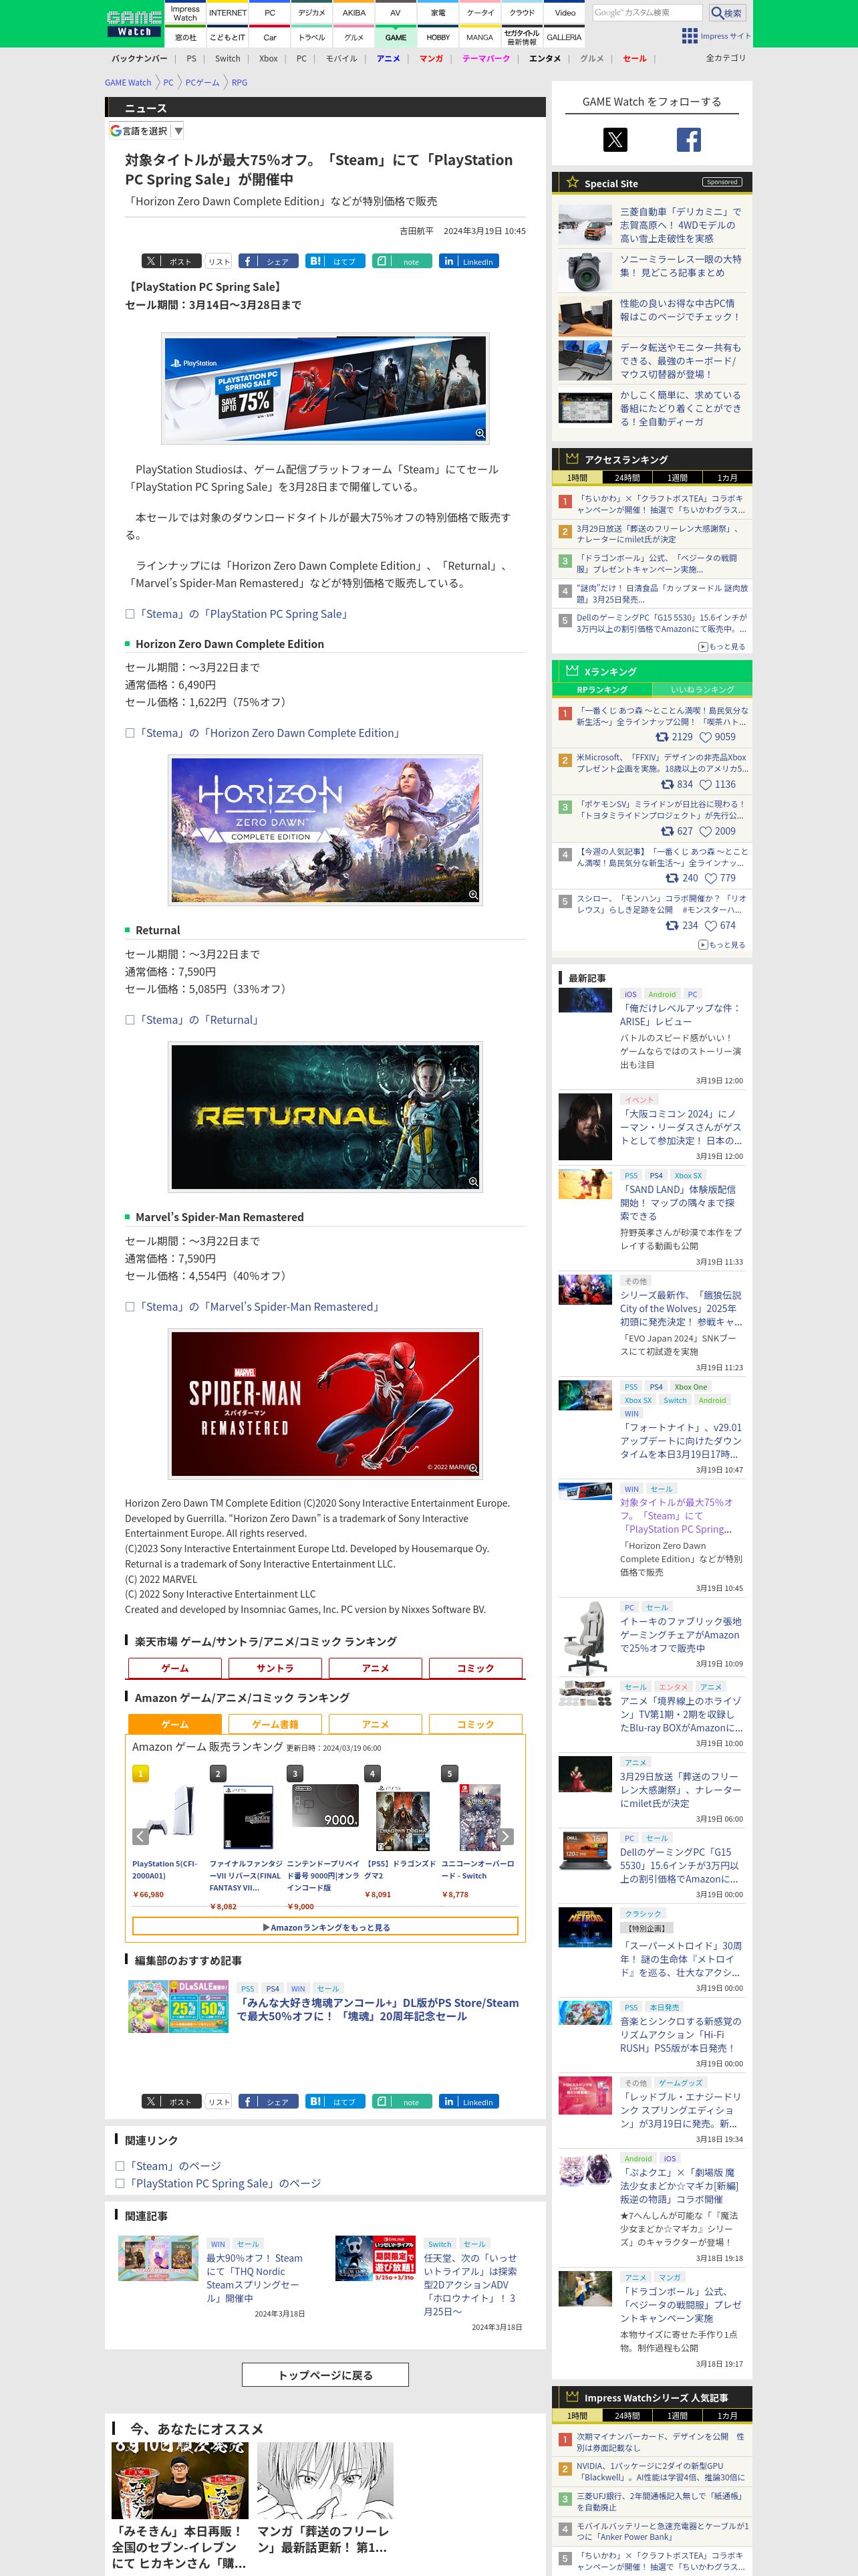Share to note via bottom button
The width and height of the screenshot is (858, 2576).
click(x=402, y=2101)
